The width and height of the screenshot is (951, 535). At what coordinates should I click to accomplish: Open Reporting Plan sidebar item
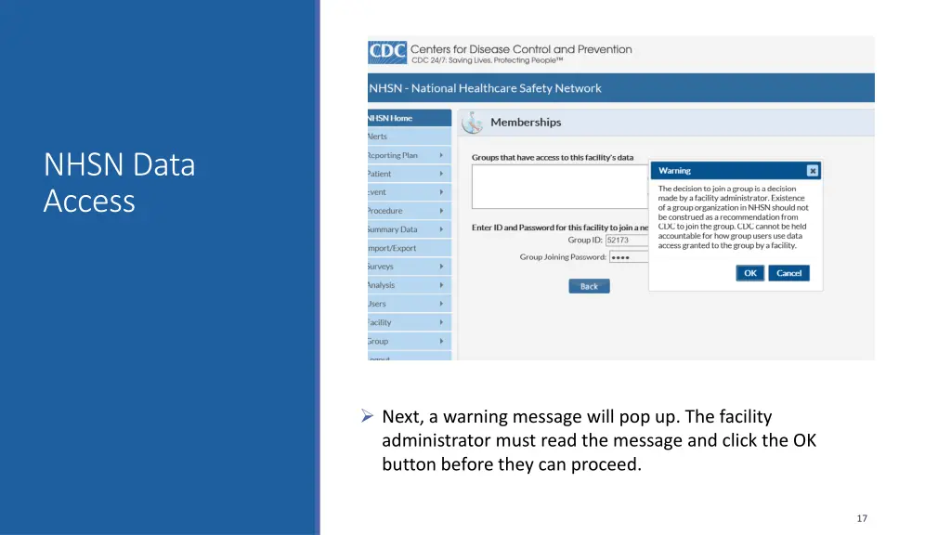pos(410,155)
